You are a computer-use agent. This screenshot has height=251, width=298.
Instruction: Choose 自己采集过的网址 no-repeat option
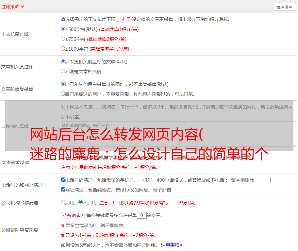(63, 94)
